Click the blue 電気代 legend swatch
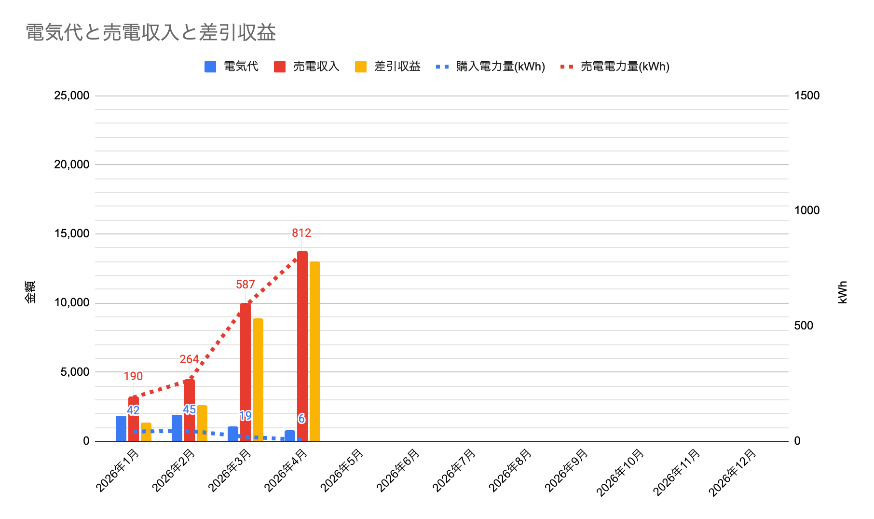Viewport: 874px width, 519px height. 210,67
